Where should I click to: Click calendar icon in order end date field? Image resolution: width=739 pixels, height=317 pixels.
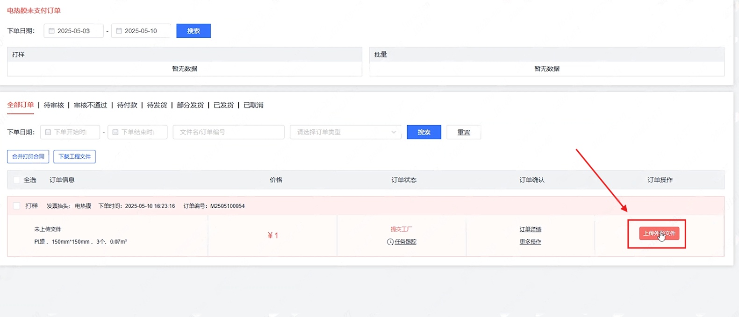115,132
